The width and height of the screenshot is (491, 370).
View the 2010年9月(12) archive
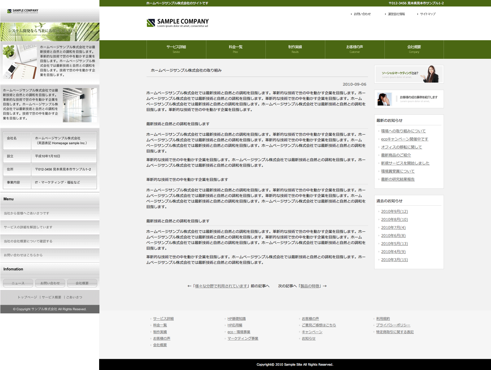click(394, 212)
